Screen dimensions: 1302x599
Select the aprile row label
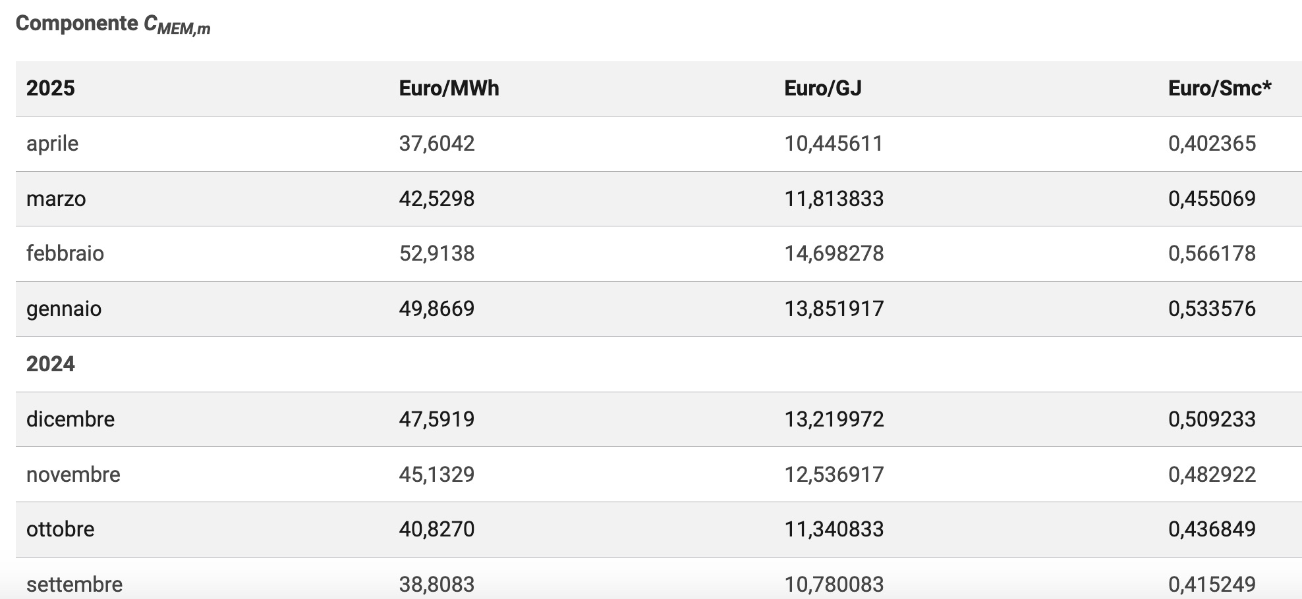point(52,143)
